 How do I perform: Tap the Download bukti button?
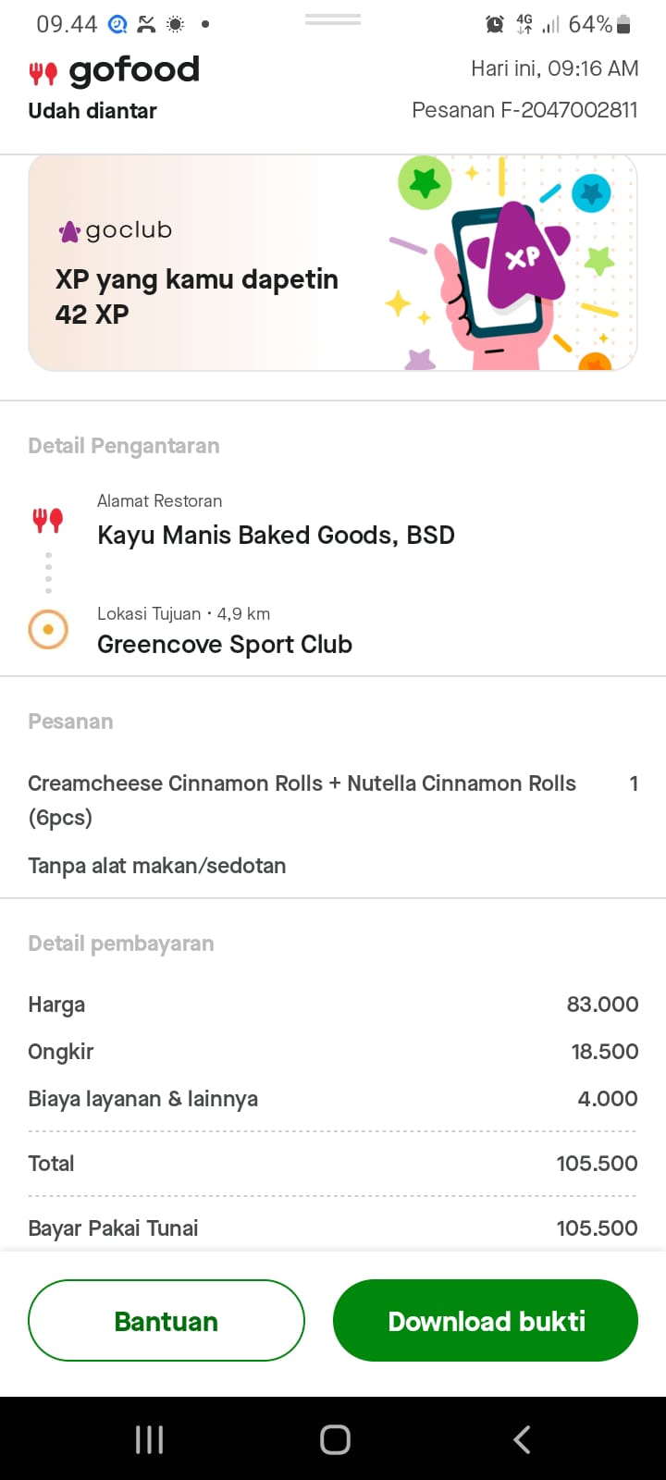click(x=486, y=1321)
